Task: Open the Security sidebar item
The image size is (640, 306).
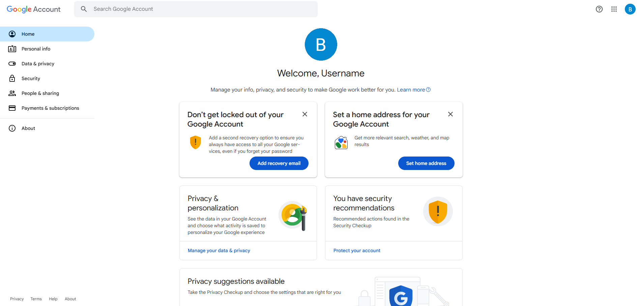Action: (31, 78)
